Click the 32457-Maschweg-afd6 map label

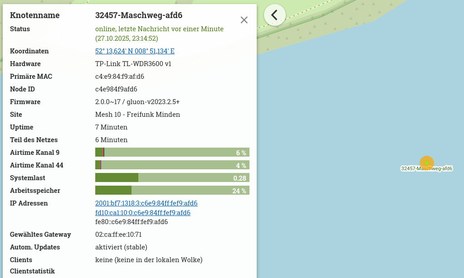pos(427,169)
